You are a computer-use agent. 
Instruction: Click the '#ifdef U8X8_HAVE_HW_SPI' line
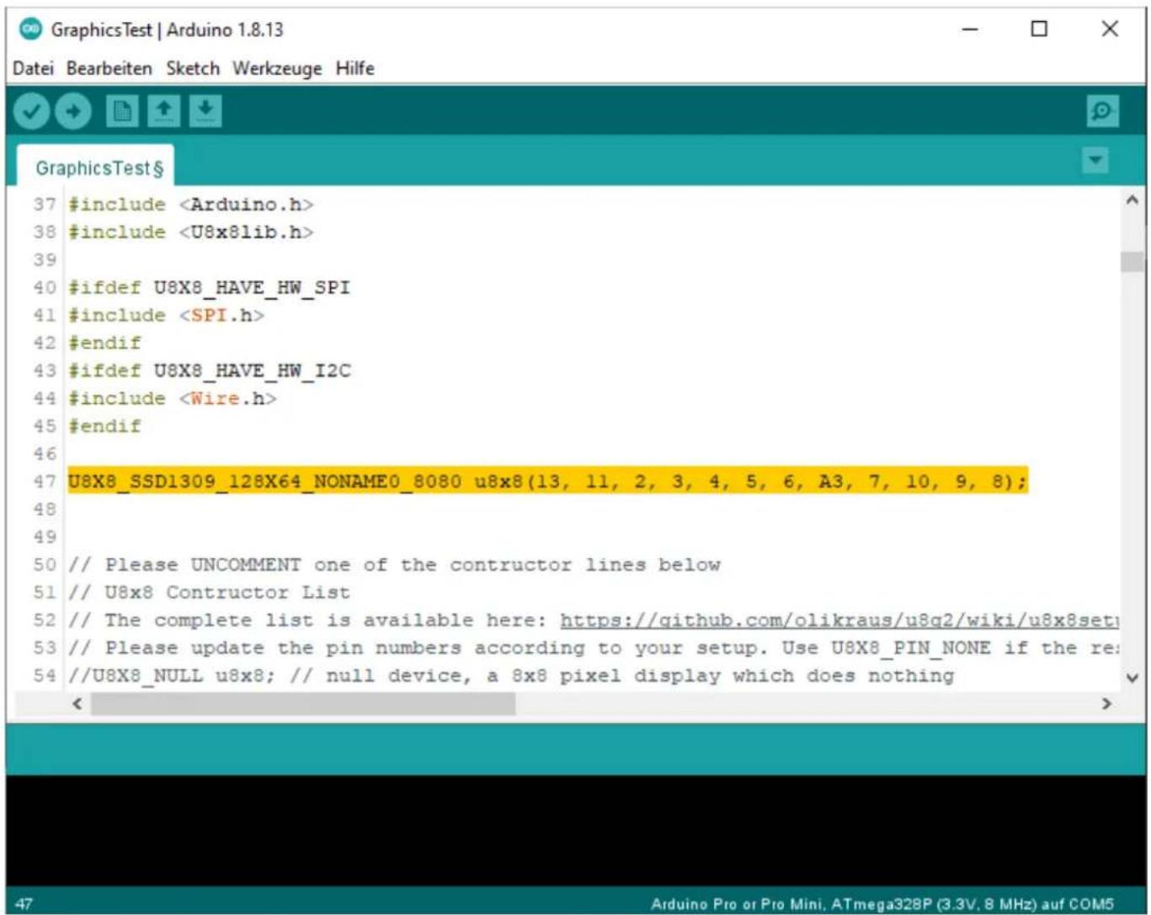209,288
